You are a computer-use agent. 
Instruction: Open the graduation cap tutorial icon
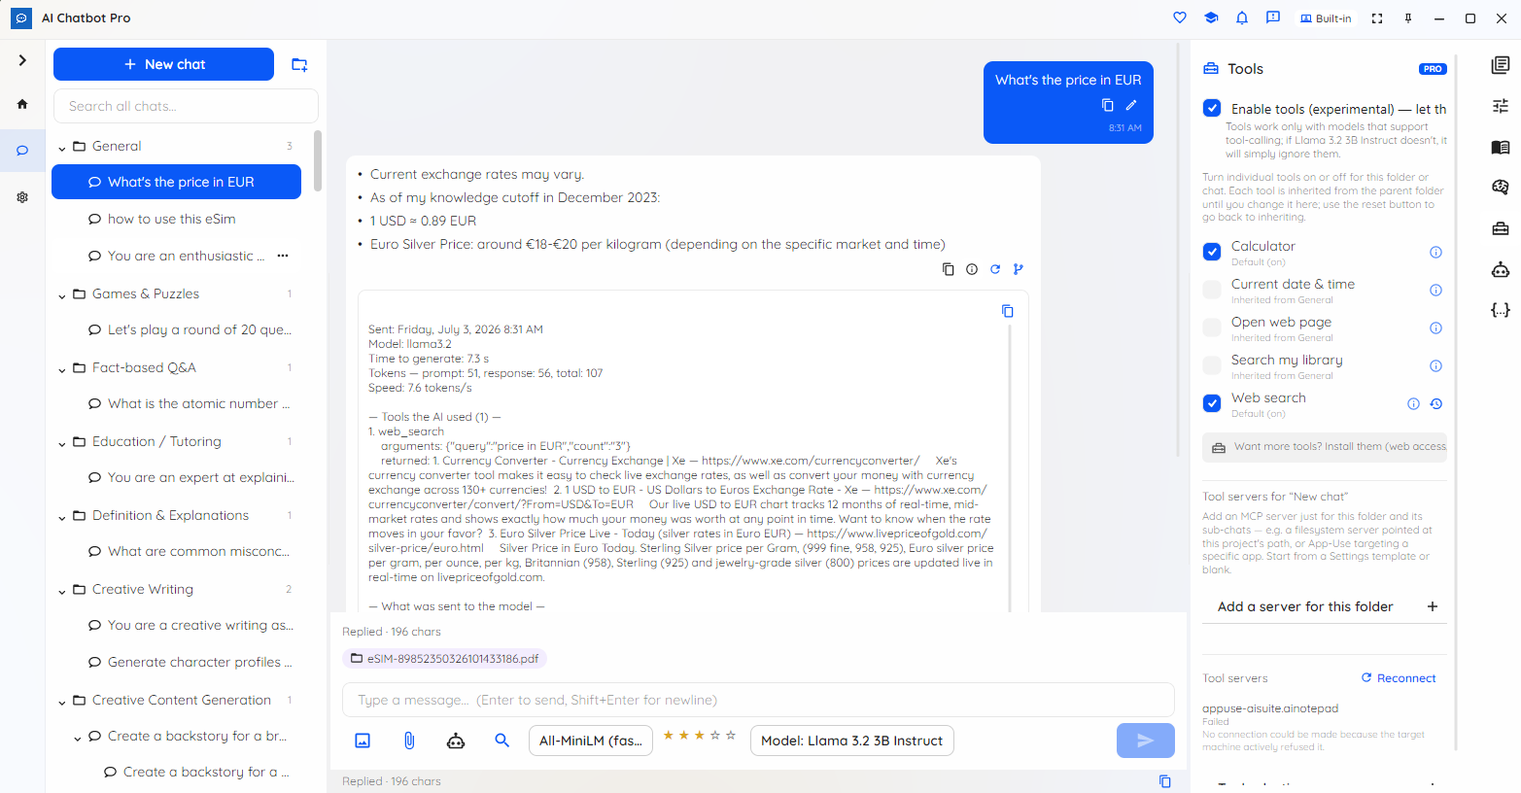pos(1211,17)
